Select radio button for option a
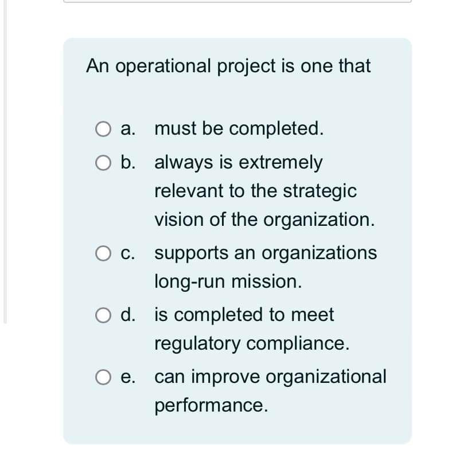The height and width of the screenshot is (470, 475). pyautogui.click(x=103, y=129)
